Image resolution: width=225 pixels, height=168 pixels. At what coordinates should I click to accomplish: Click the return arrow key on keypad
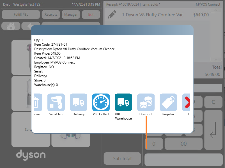pyautogui.click(x=213, y=130)
